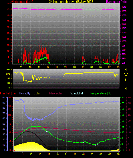Viewport: 133px width, 158px height.
Task: Click hour 15 on windspeed time axis
Action: [39, 67]
